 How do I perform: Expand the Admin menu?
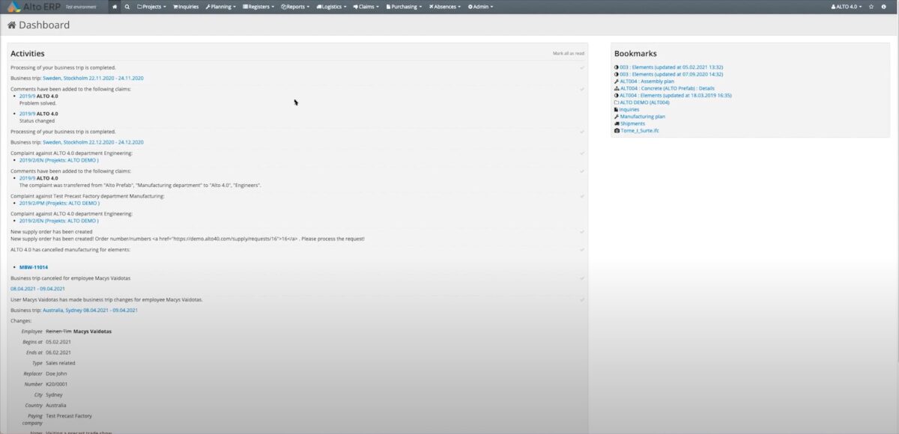[x=480, y=6]
